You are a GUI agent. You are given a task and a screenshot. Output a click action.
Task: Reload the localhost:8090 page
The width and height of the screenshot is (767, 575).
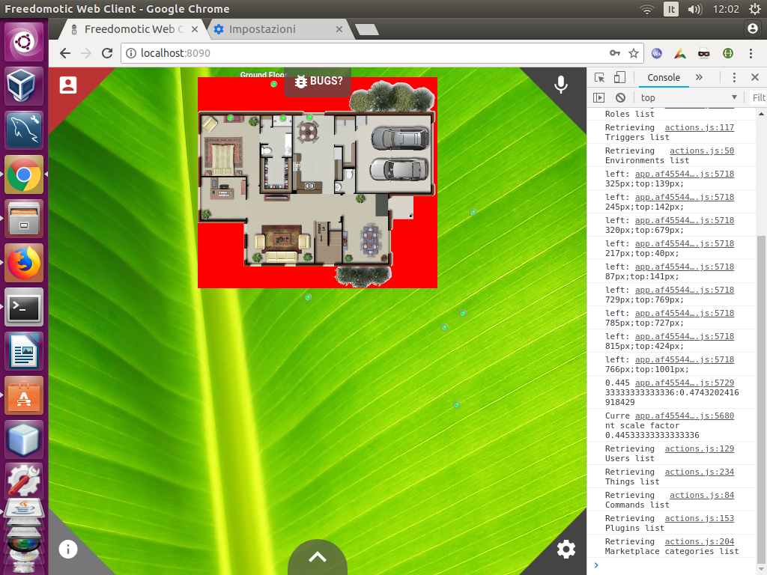pos(106,53)
